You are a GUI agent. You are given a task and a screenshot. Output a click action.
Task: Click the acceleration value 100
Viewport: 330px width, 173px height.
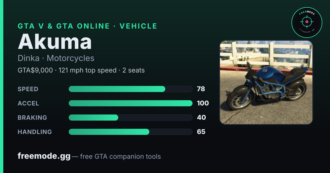coord(203,103)
